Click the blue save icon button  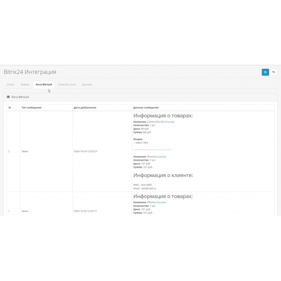[x=265, y=72]
